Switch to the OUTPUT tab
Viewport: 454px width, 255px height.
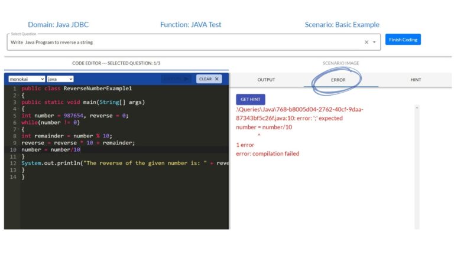tap(266, 80)
